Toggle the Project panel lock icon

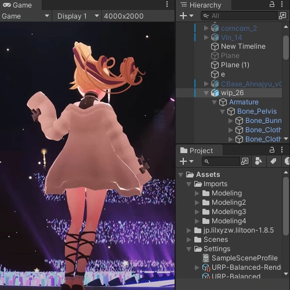point(272,150)
